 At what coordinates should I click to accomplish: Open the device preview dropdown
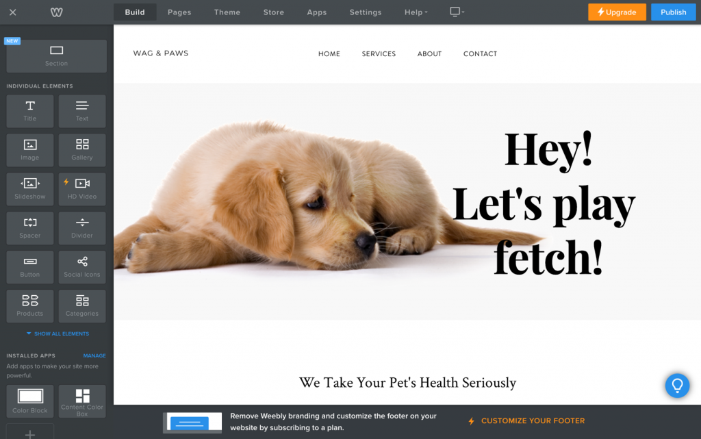pos(457,12)
